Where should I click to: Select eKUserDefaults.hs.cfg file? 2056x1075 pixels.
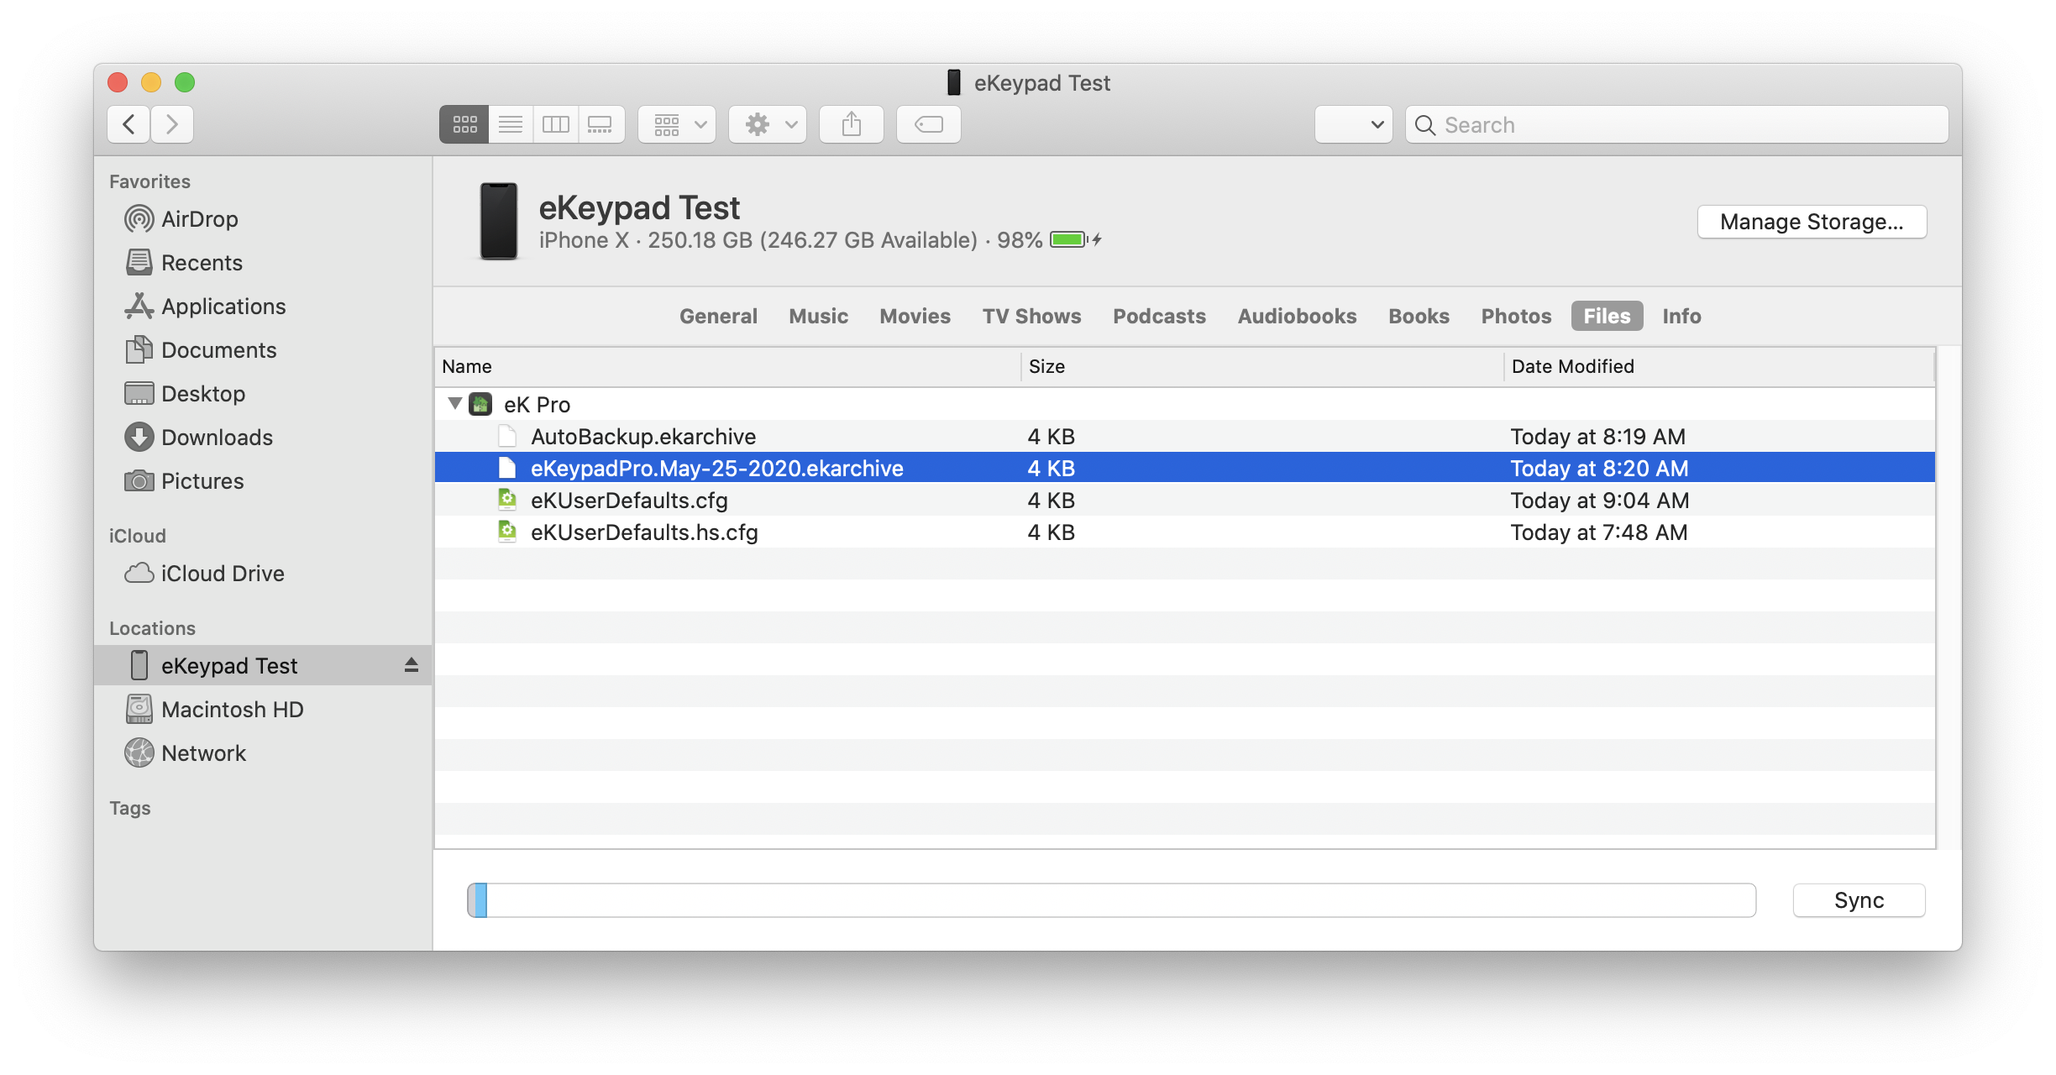1185,532
